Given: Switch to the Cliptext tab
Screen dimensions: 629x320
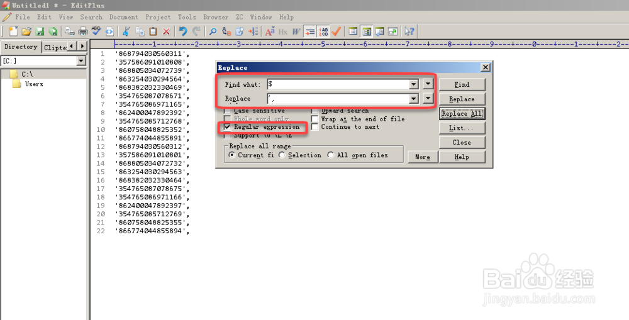Looking at the screenshot, I should coord(55,47).
